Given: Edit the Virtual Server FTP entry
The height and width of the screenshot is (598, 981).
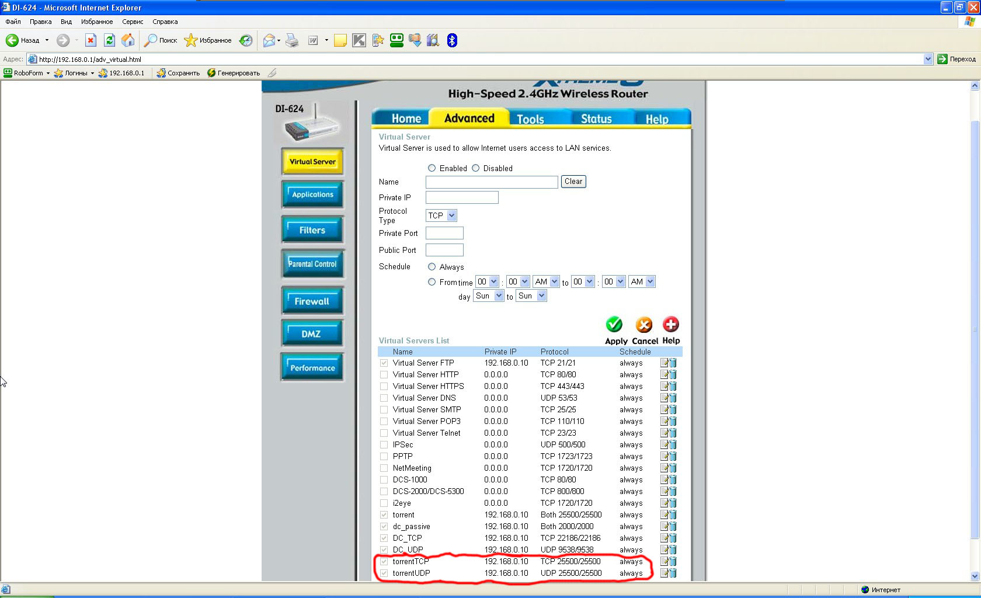Looking at the screenshot, I should point(665,363).
